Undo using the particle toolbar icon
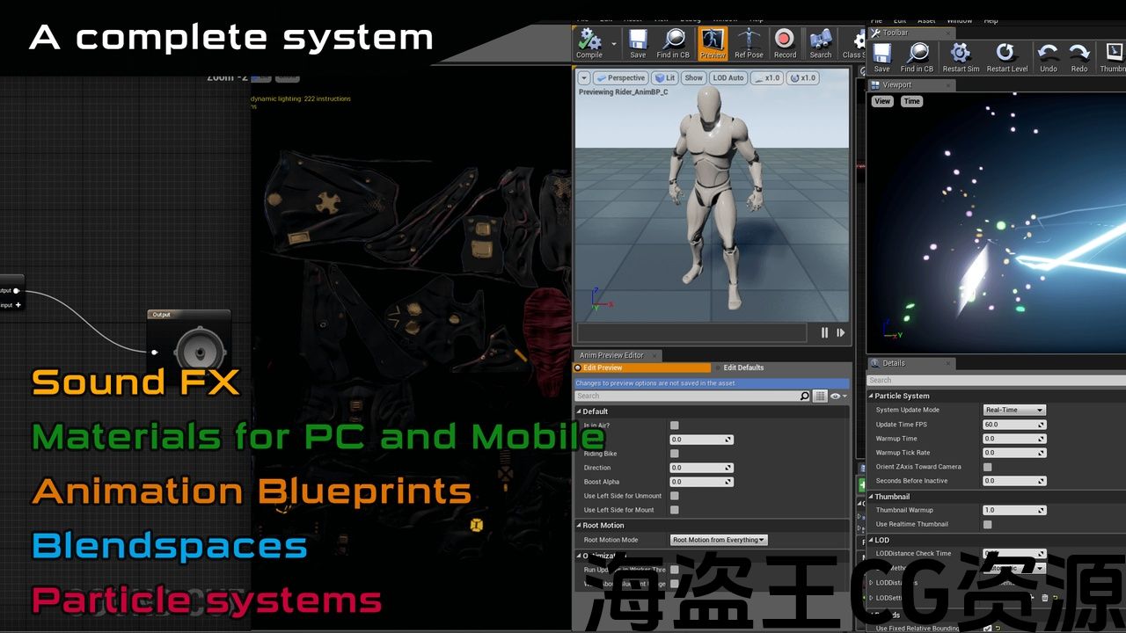 click(1049, 55)
